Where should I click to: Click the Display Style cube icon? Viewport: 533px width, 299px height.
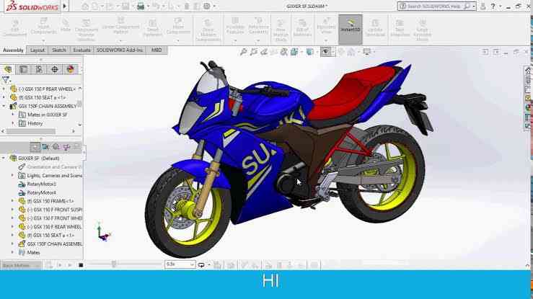point(309,52)
